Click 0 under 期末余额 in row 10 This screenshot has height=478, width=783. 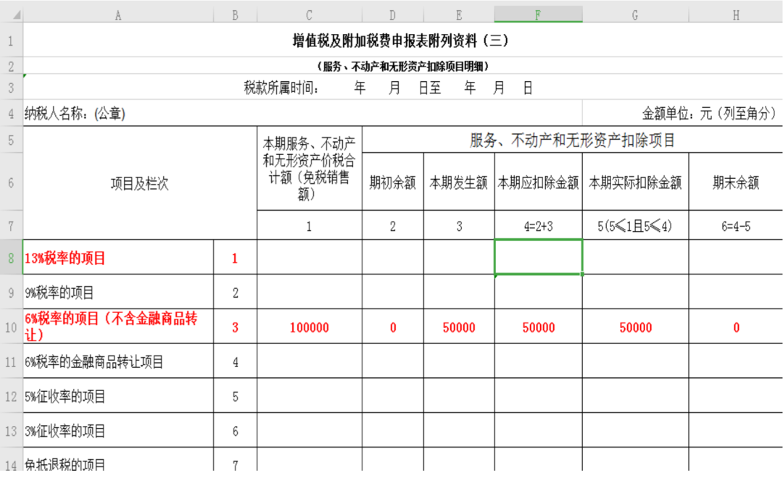pos(736,327)
